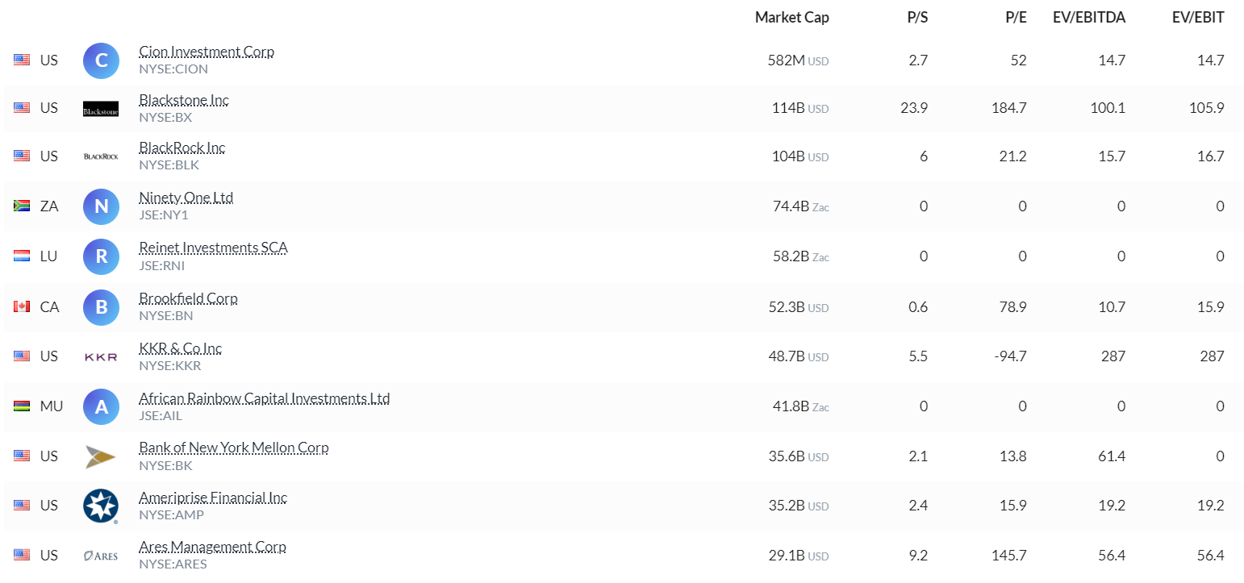
Task: Sort by the P/E column header
Action: coord(1016,17)
